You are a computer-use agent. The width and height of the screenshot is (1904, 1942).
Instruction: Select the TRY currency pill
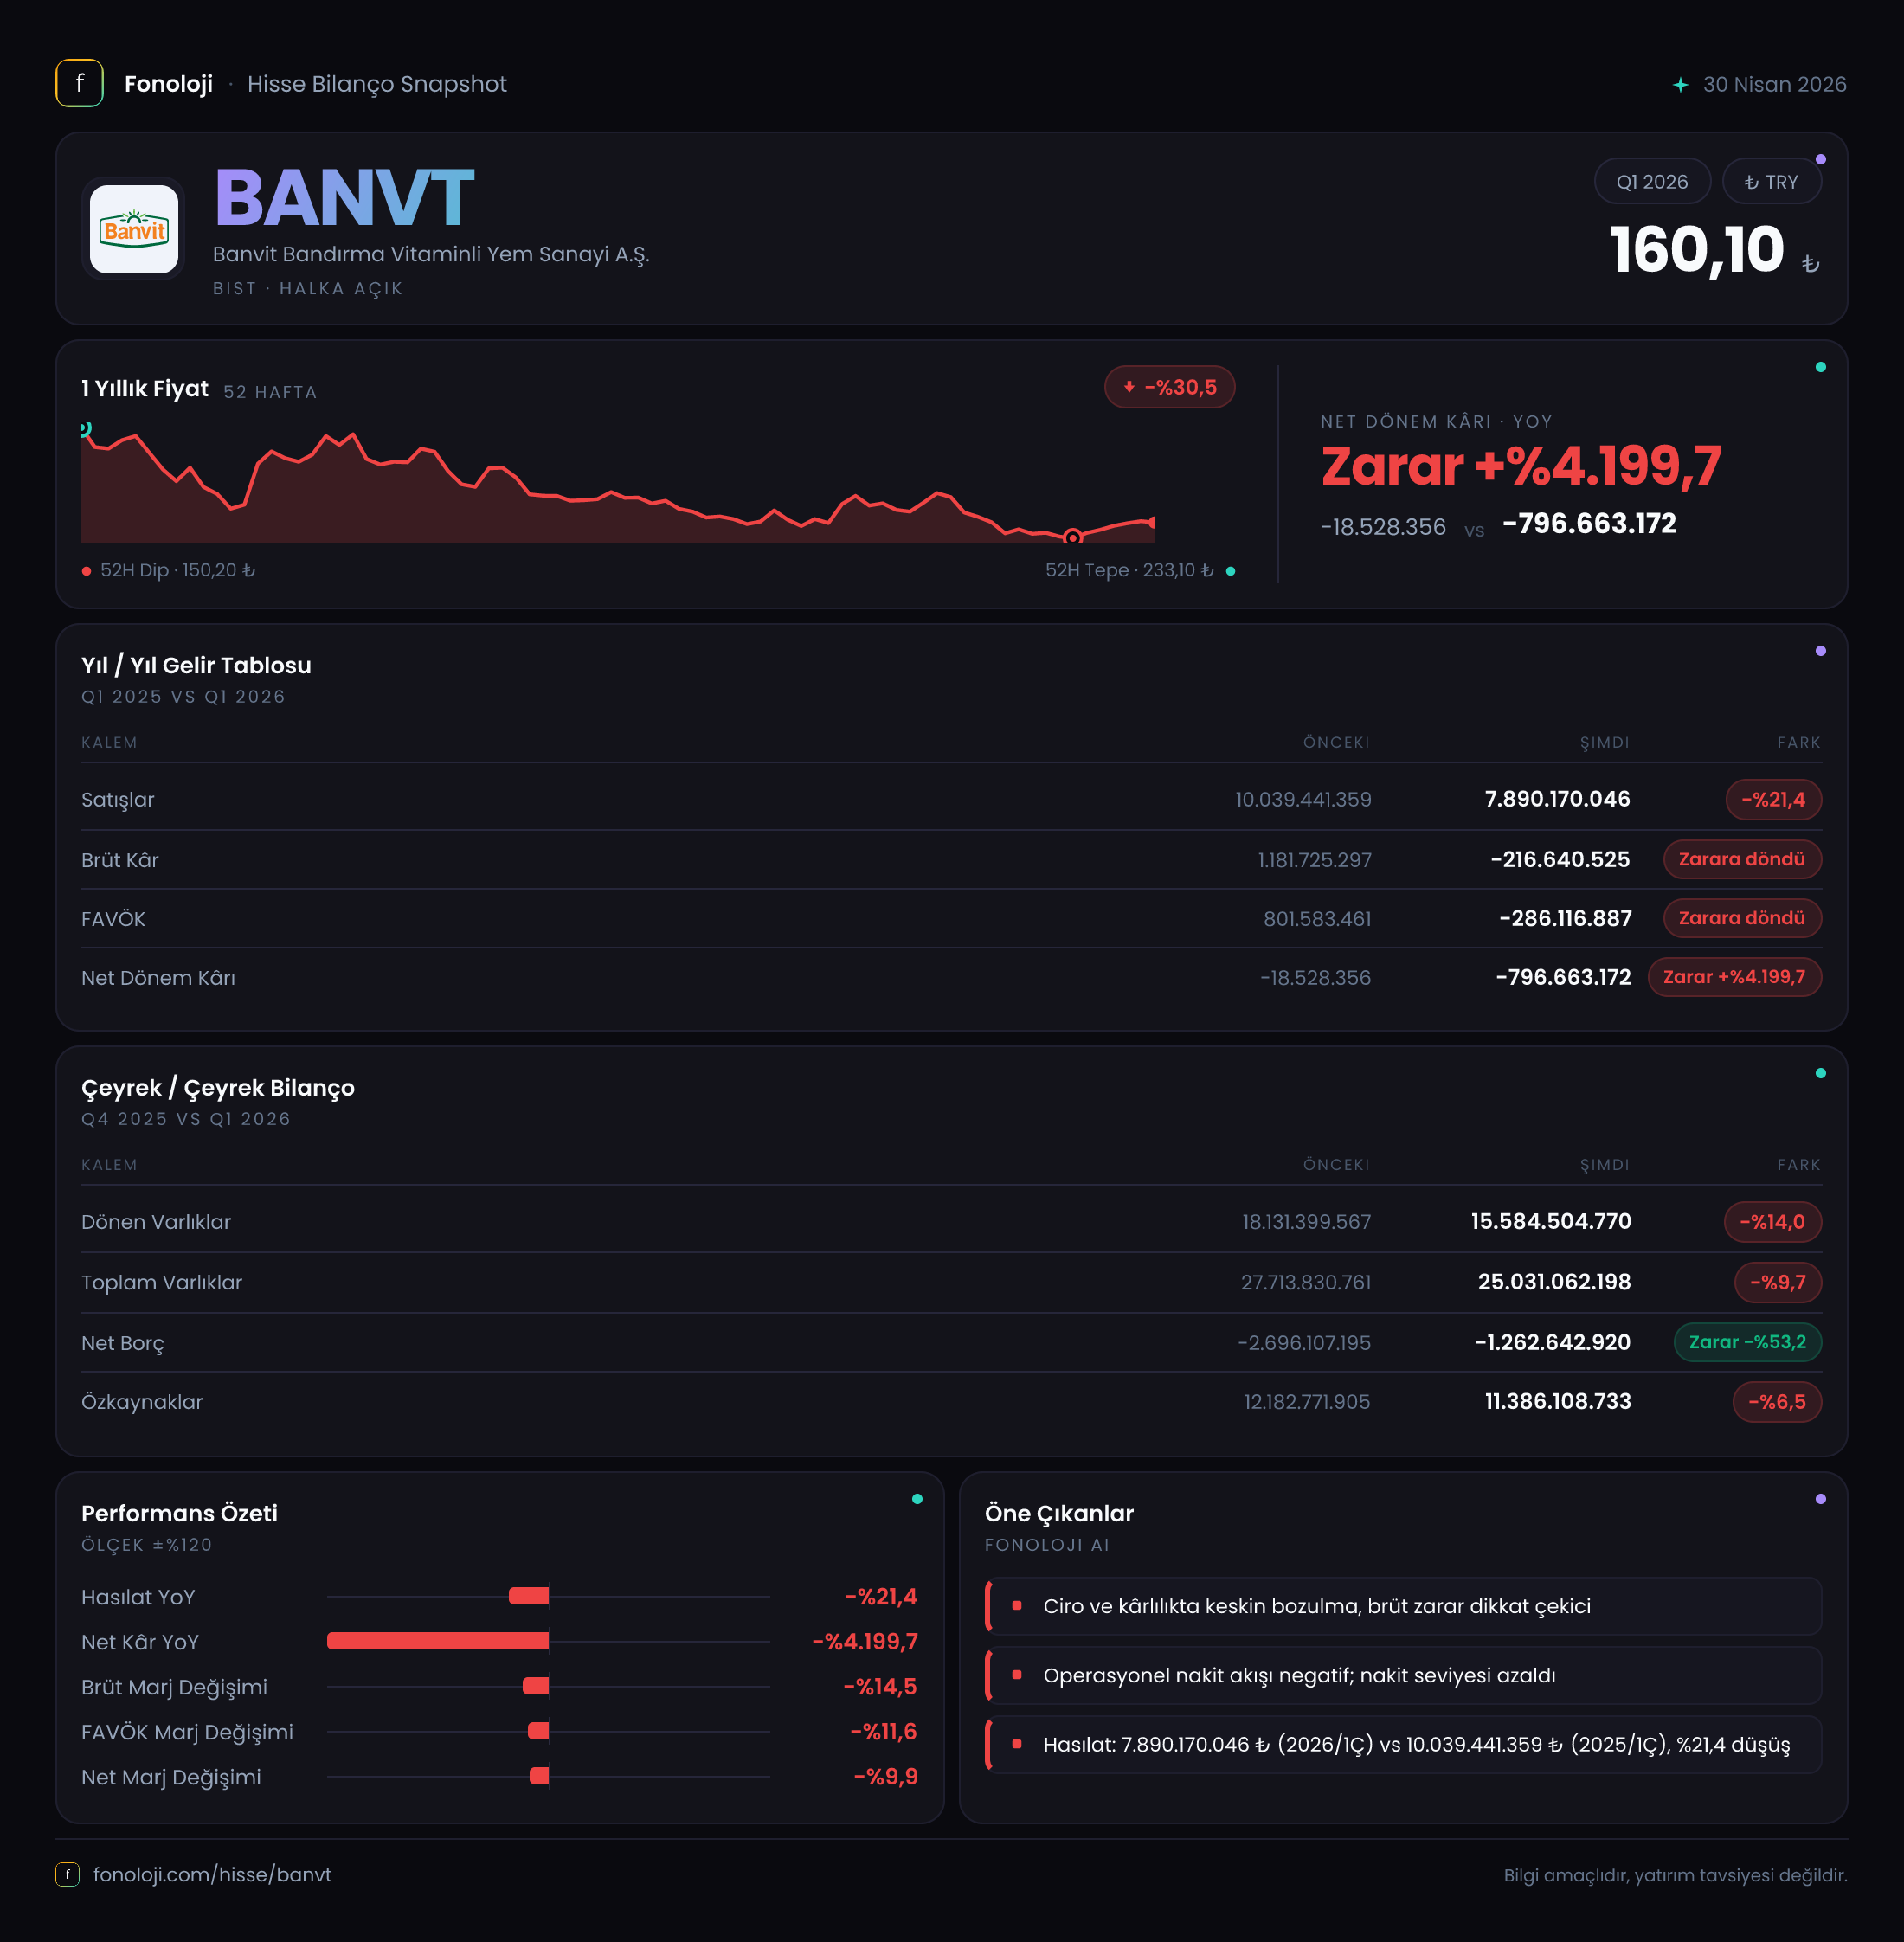pos(1771,182)
